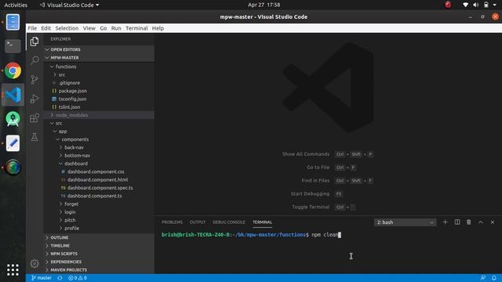Open system status menu in top bar
The width and height of the screenshot is (502, 282).
479,5
